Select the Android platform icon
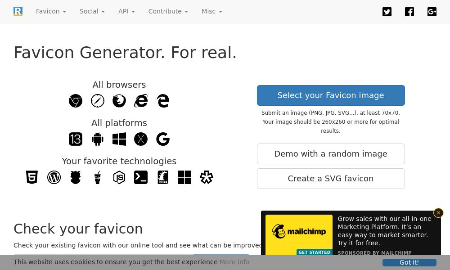 click(x=98, y=139)
